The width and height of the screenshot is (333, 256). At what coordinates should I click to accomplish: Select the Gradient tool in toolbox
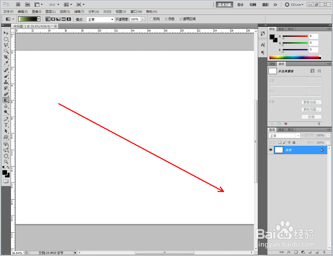click(x=6, y=100)
